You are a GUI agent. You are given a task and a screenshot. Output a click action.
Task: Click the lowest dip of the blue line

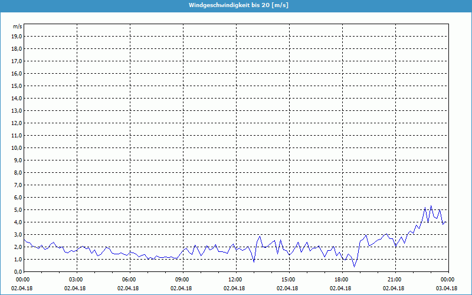(x=355, y=267)
